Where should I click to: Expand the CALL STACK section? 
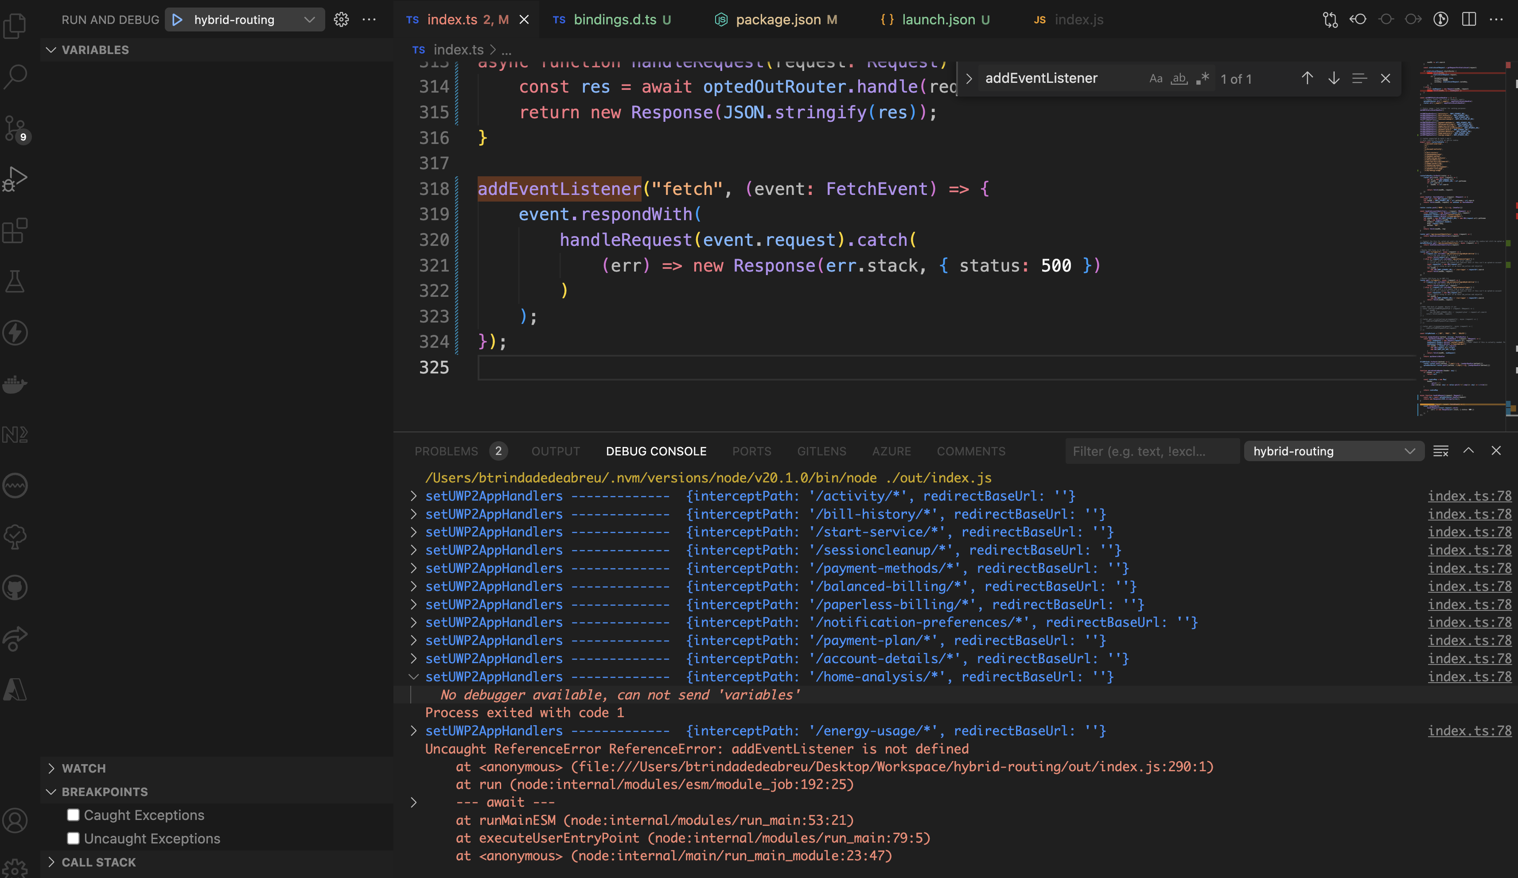(x=98, y=862)
